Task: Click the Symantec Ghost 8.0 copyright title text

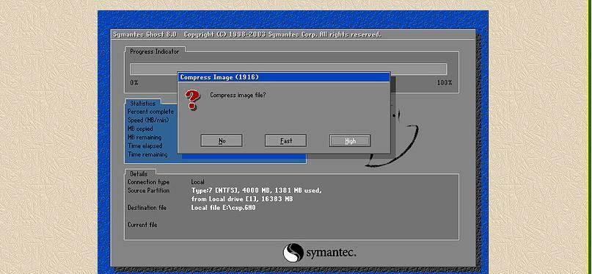Action: [x=247, y=35]
